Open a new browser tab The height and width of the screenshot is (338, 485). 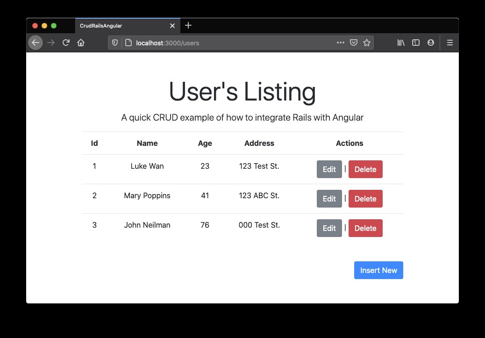tap(188, 26)
